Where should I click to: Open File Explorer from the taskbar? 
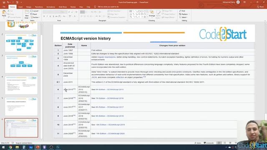tap(17, 147)
